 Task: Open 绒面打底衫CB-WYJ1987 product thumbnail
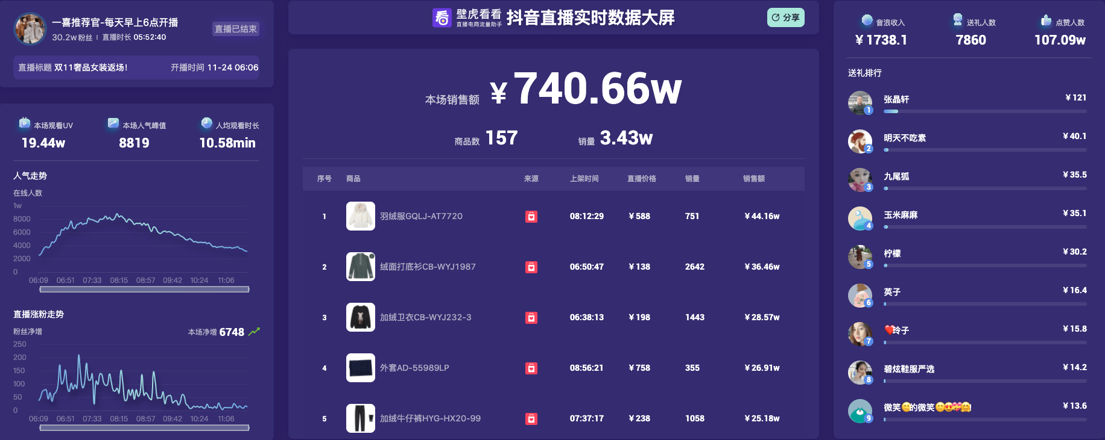click(x=361, y=267)
